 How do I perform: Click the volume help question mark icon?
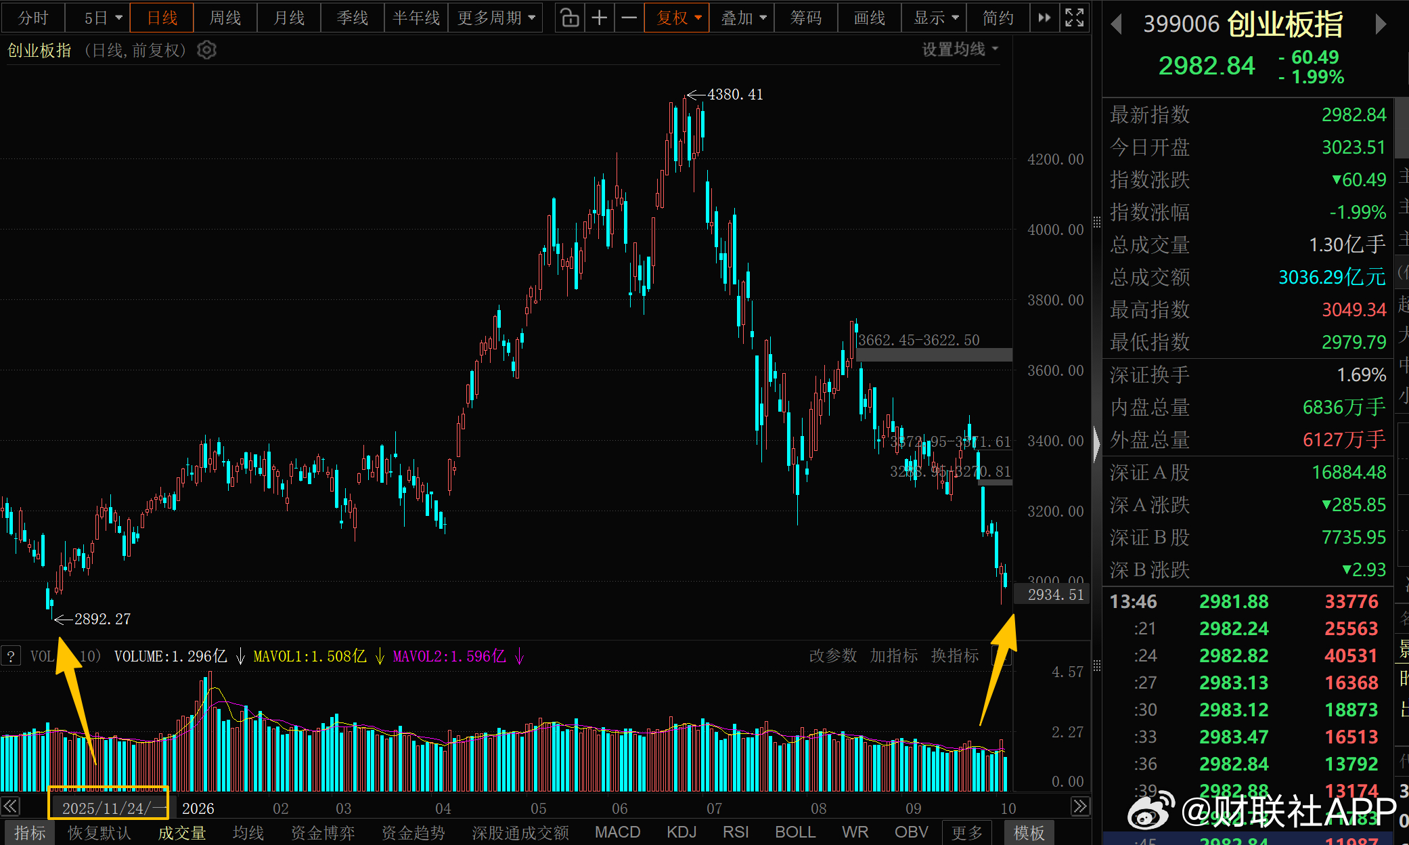click(x=11, y=656)
